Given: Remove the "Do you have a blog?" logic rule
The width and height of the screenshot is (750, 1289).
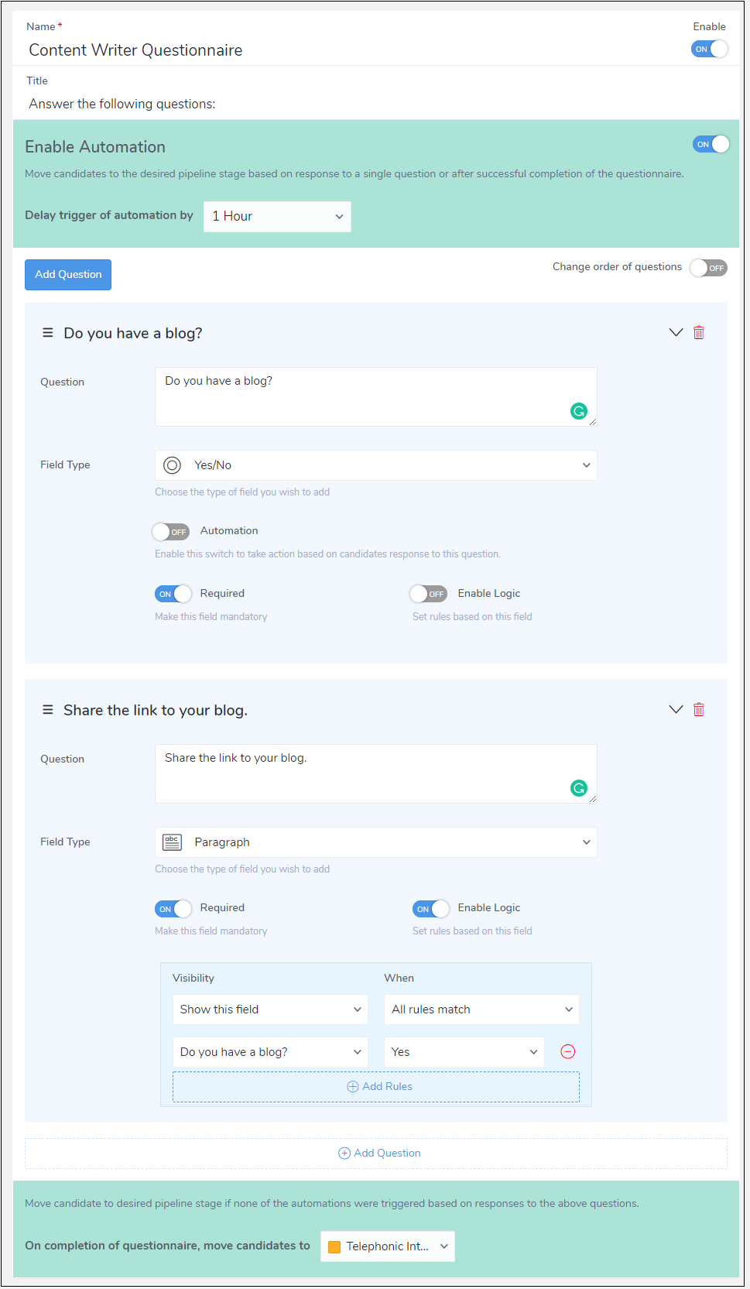Looking at the screenshot, I should (567, 1051).
